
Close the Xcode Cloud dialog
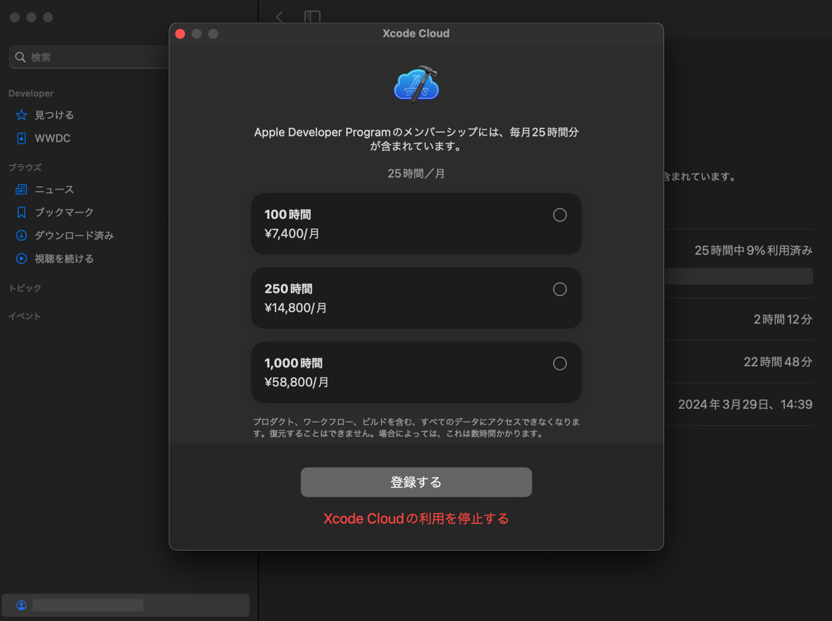[x=180, y=34]
